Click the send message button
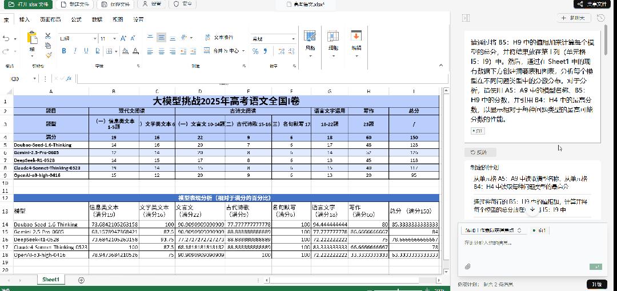Screen dimensions: 617x291 coord(596,267)
